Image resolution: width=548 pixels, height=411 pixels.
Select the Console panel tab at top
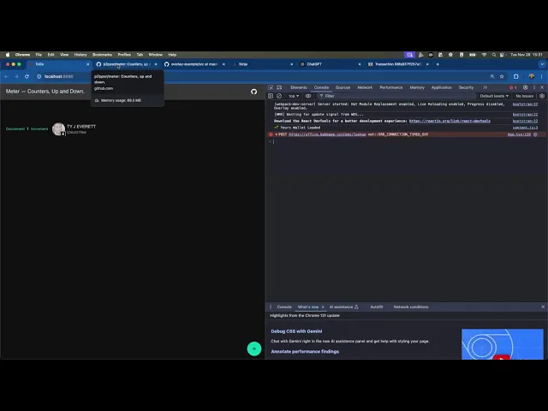(x=321, y=87)
